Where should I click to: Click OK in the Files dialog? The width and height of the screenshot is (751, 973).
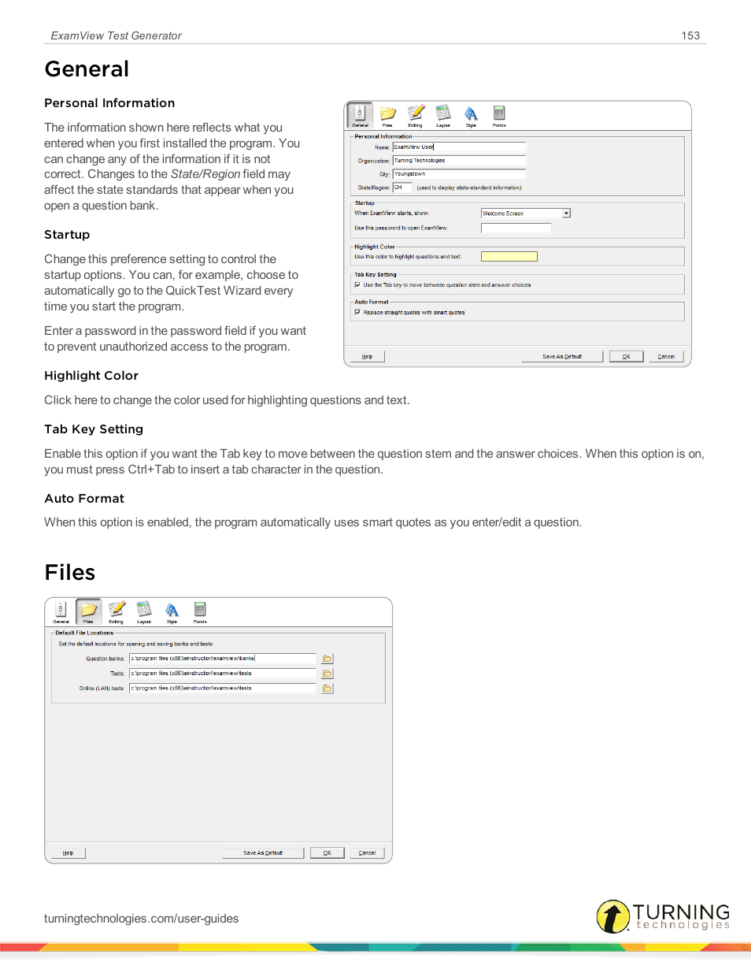pos(327,853)
